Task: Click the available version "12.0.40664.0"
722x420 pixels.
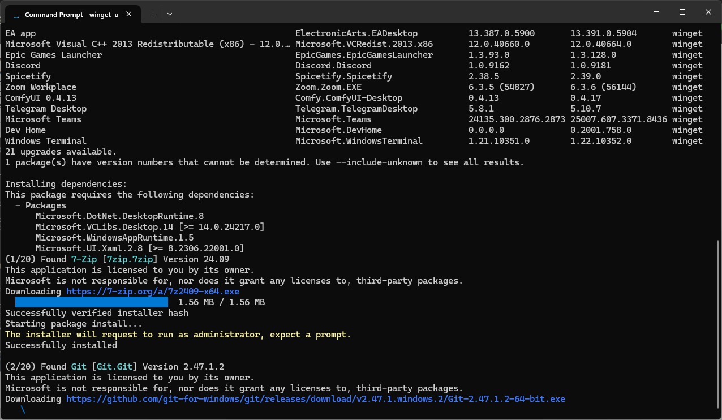Action: pos(601,44)
